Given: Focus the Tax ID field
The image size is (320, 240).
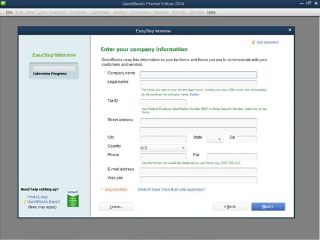Looking at the screenshot, I should click(x=163, y=103).
